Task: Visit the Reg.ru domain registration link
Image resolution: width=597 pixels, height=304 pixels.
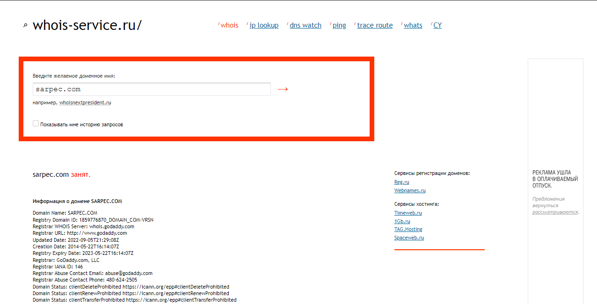Action: point(401,182)
